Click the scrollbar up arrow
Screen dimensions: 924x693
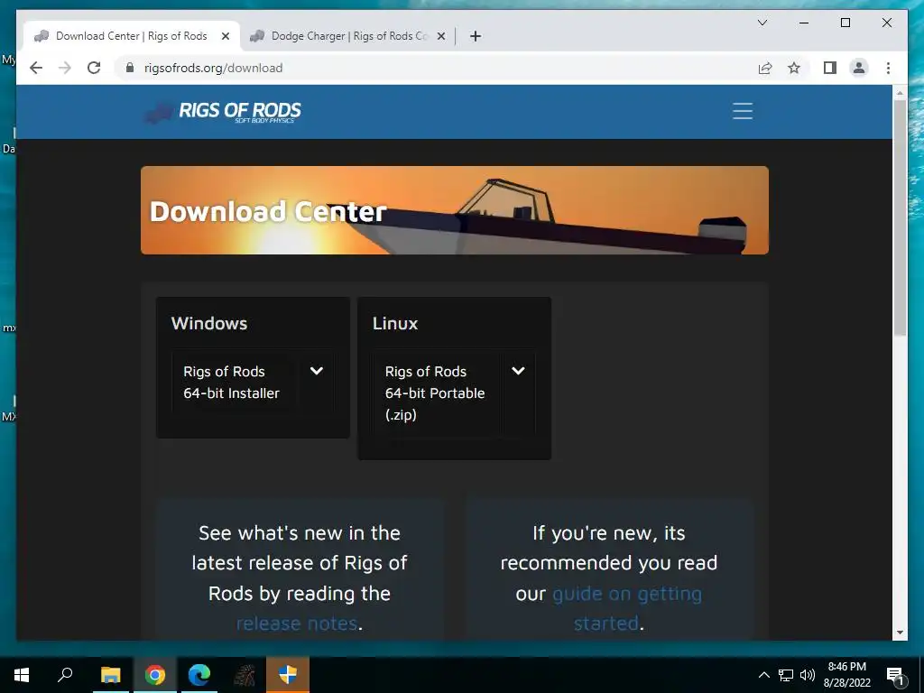point(900,93)
